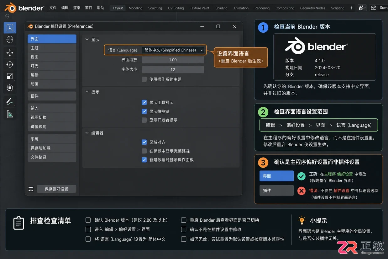
Task: Select the Move tool icon
Action: [x=10, y=52]
